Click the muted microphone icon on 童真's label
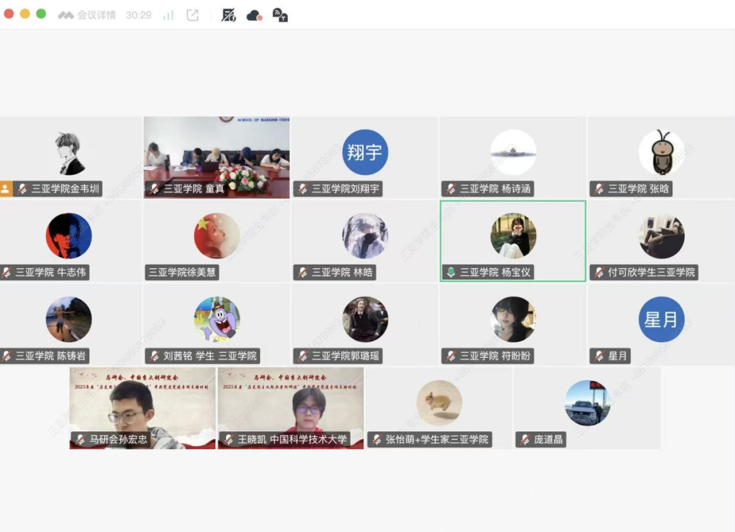The image size is (735, 532). (155, 188)
